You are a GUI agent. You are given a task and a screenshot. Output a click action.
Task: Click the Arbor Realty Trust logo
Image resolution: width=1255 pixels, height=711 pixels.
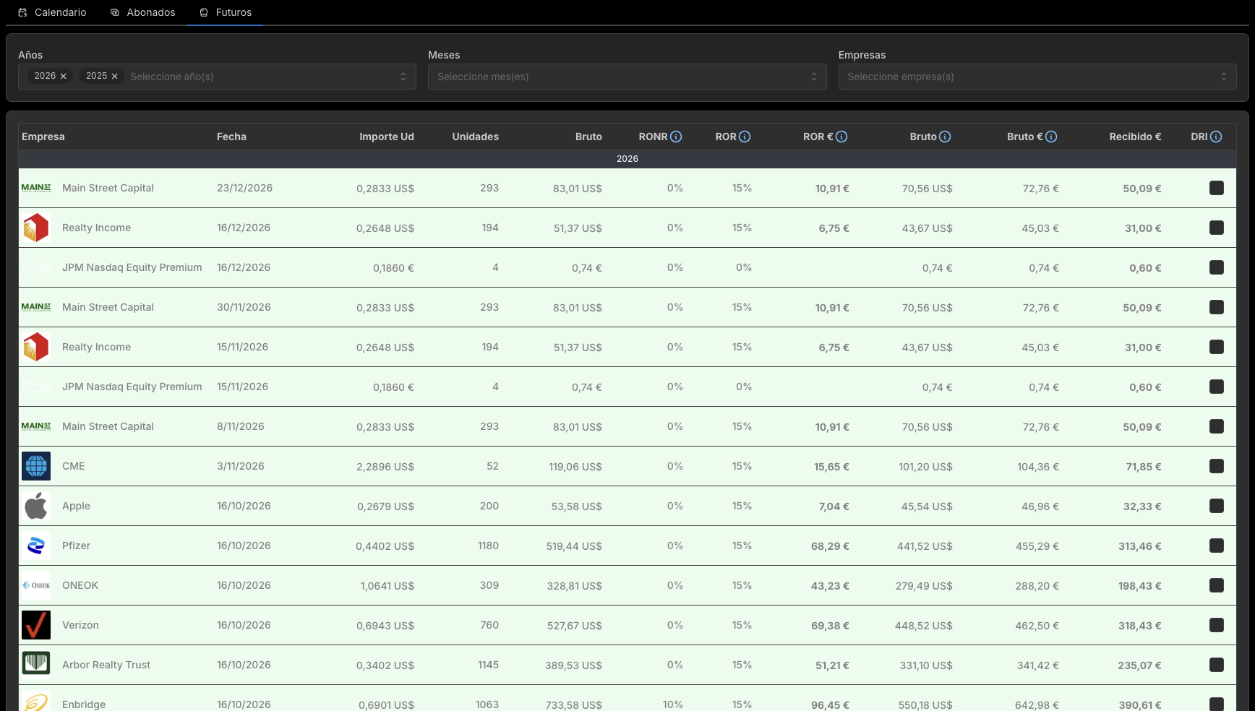[36, 665]
